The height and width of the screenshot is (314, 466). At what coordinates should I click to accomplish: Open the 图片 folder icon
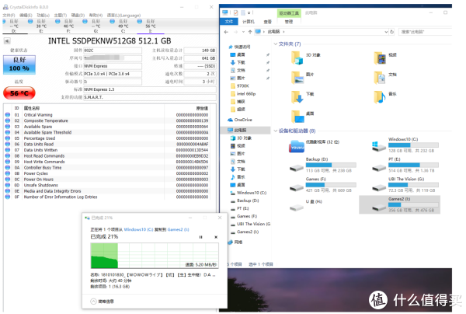(297, 77)
